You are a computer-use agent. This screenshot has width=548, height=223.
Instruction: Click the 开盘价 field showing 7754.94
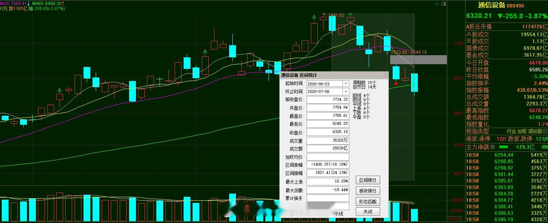click(328, 108)
